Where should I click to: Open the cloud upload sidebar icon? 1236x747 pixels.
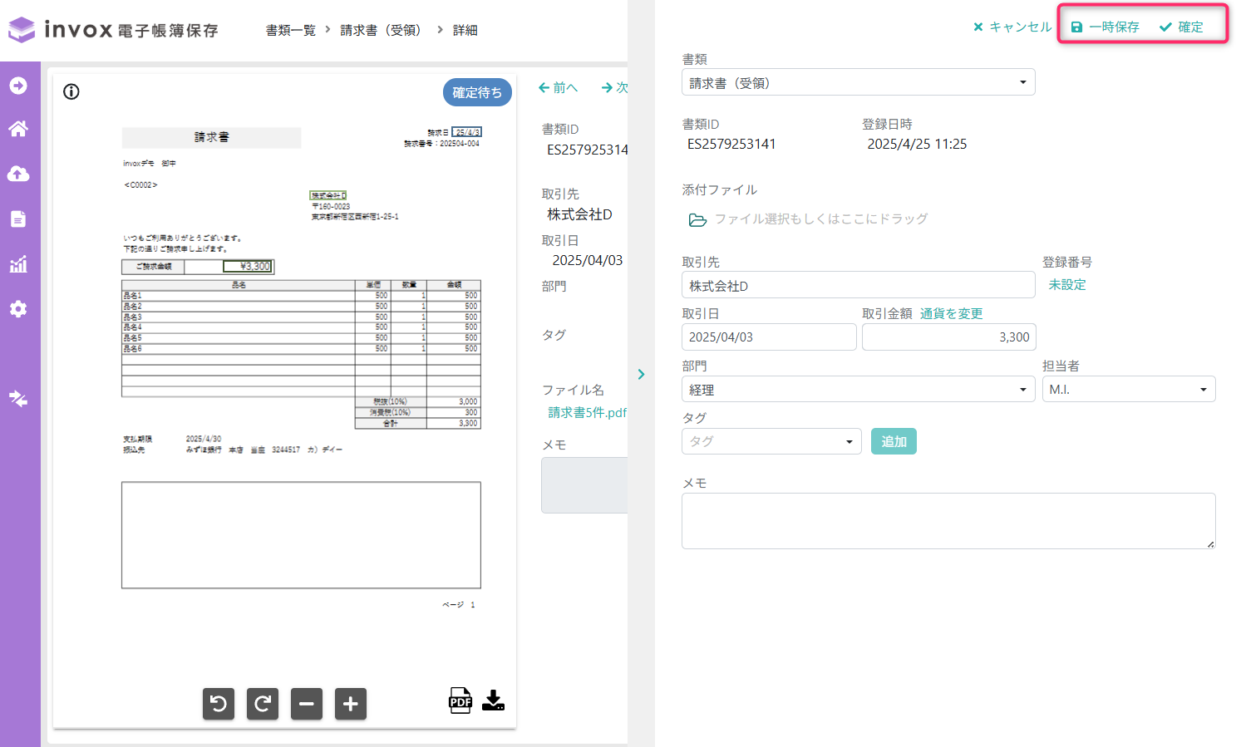pyautogui.click(x=18, y=174)
